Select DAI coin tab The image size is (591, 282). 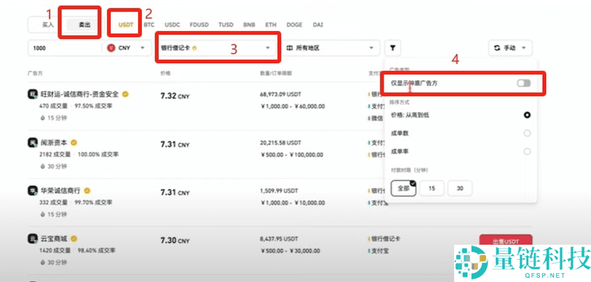tap(318, 25)
